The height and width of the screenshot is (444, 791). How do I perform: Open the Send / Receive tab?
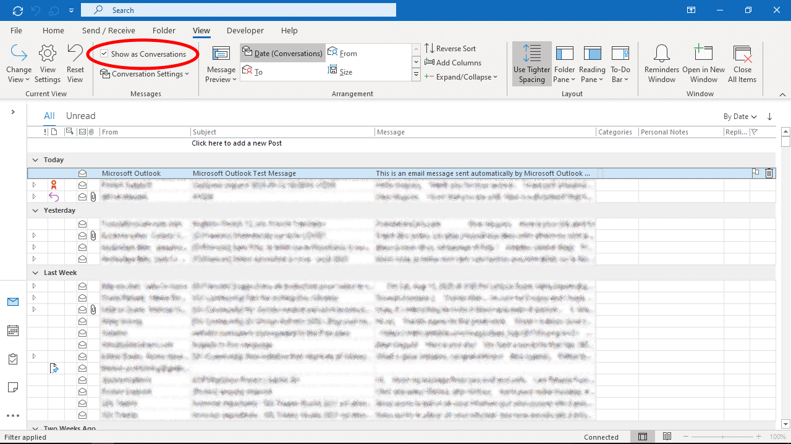tap(109, 30)
